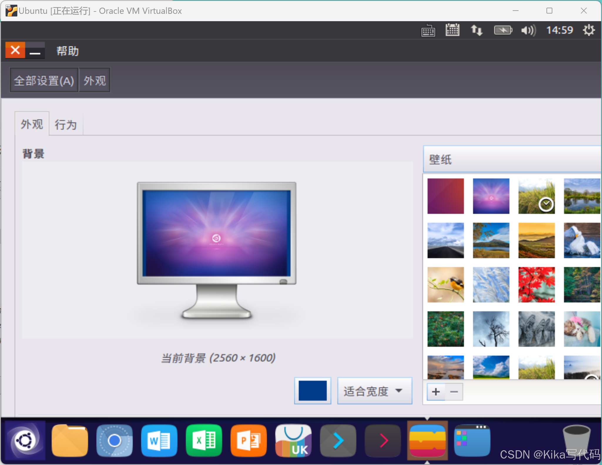The height and width of the screenshot is (465, 602).
Task: Click the battery status icon
Action: click(503, 30)
